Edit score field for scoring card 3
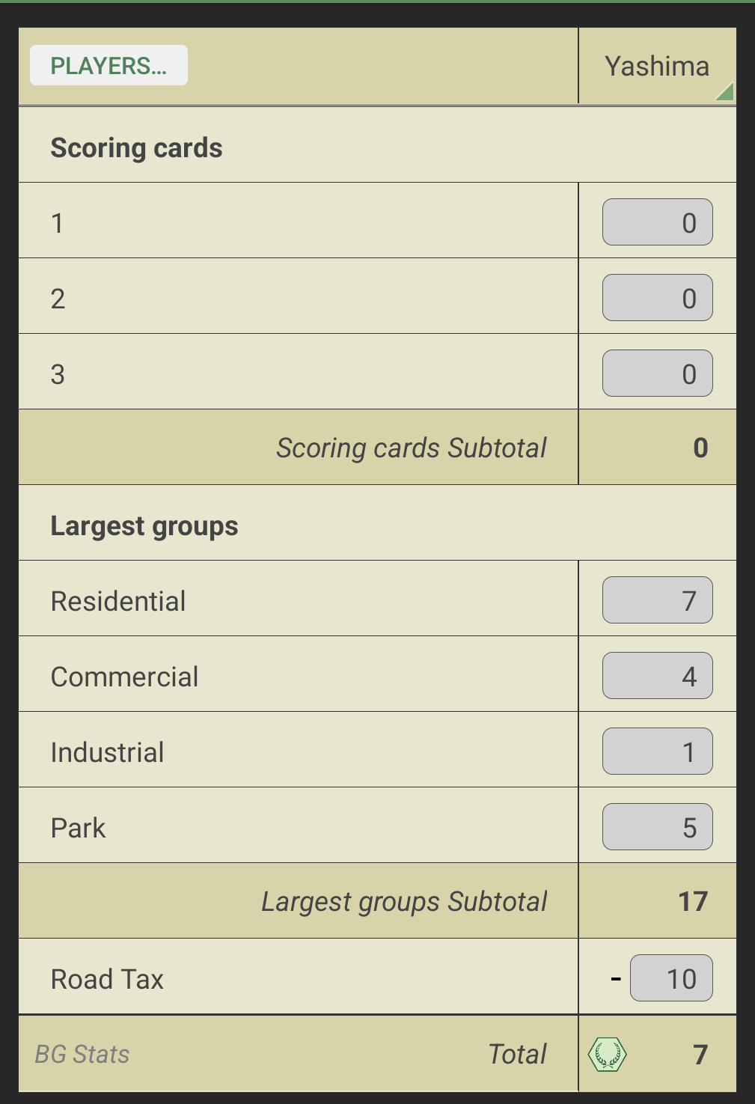The height and width of the screenshot is (1104, 755). pyautogui.click(x=657, y=373)
